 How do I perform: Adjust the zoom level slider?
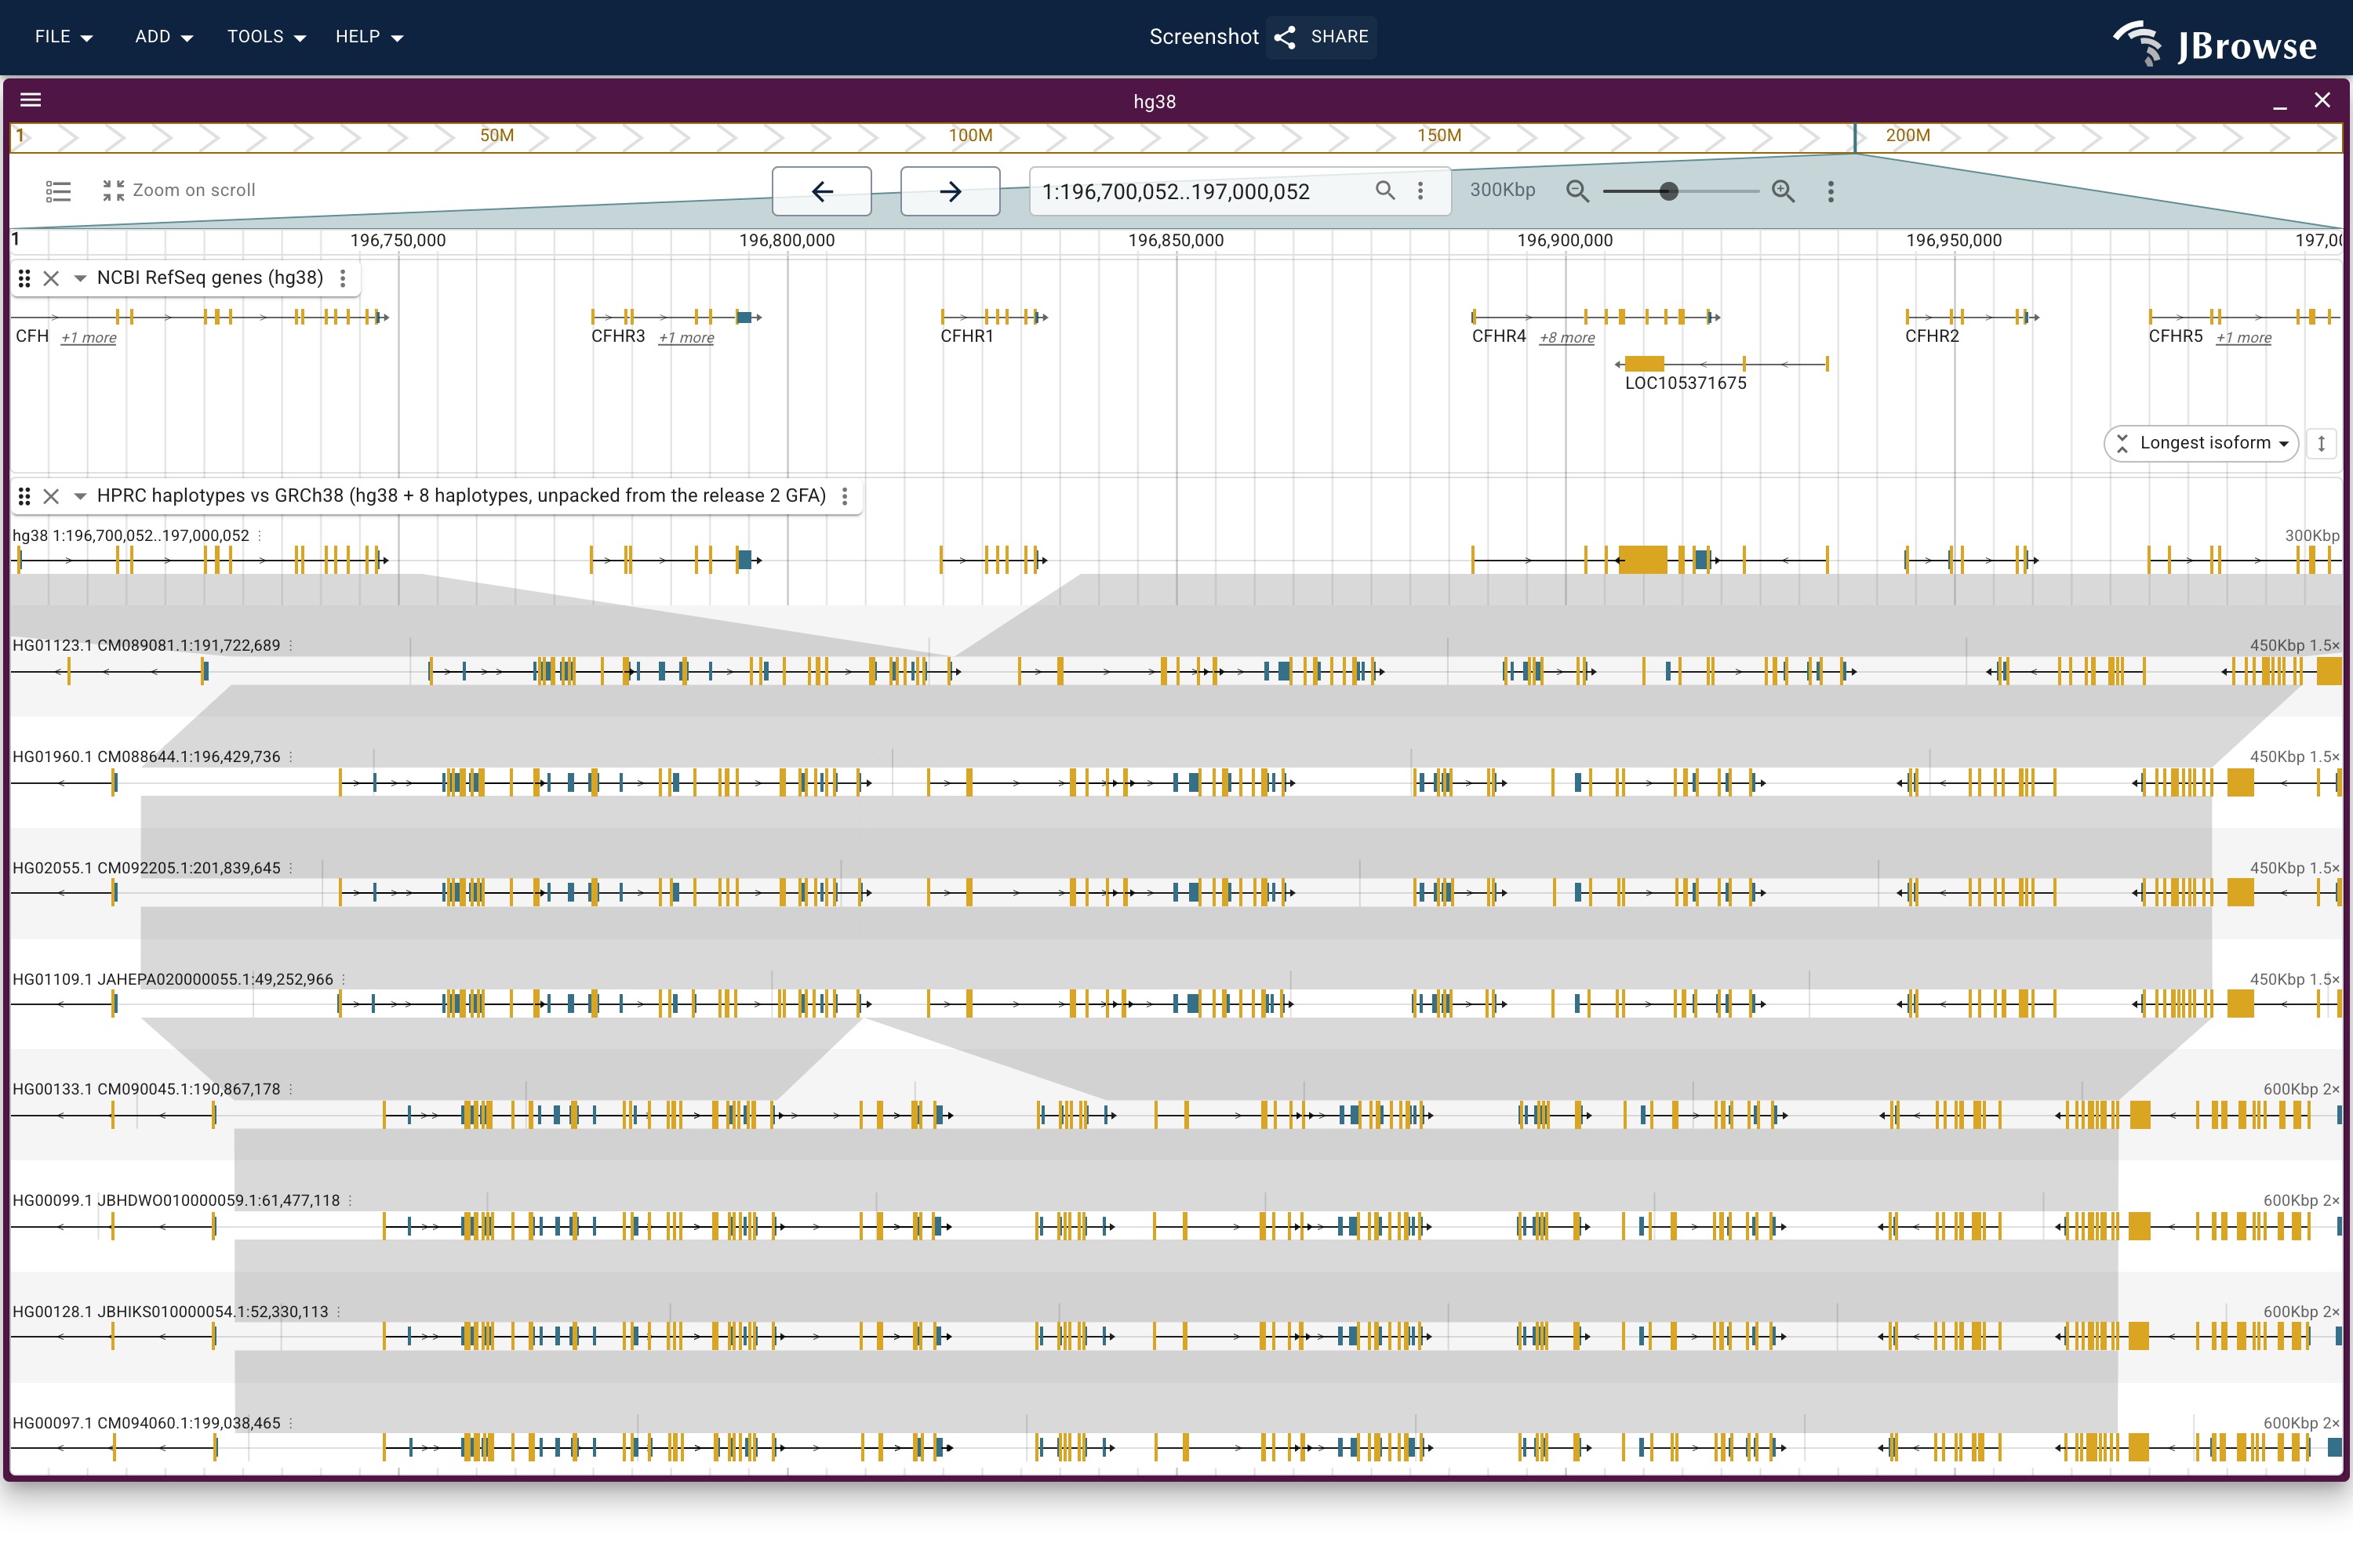1669,191
